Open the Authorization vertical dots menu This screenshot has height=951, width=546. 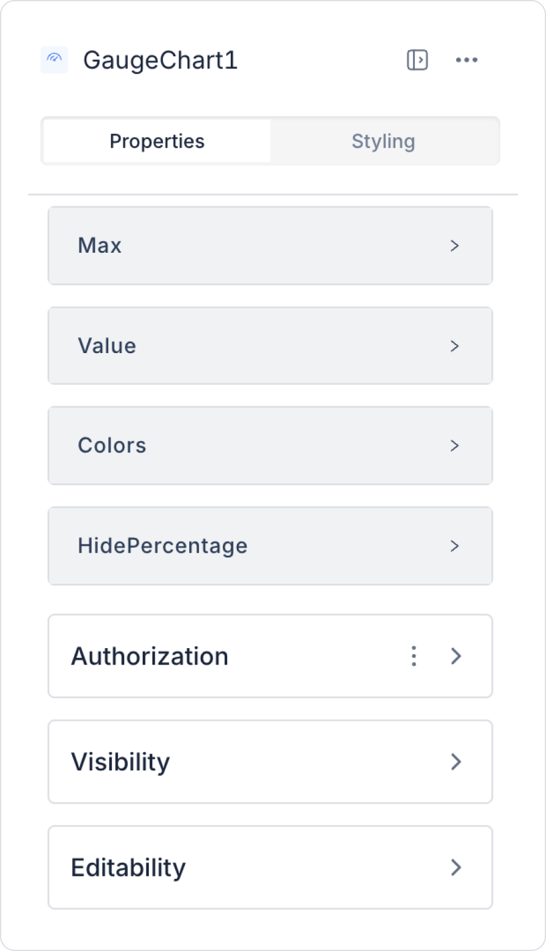[x=414, y=656]
